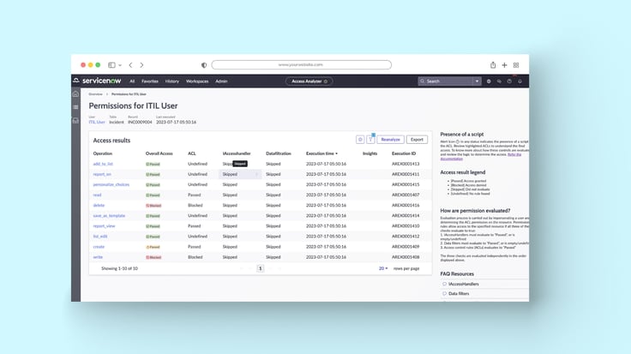Open the globe scope icon in header
631x354 pixels.
tap(489, 81)
